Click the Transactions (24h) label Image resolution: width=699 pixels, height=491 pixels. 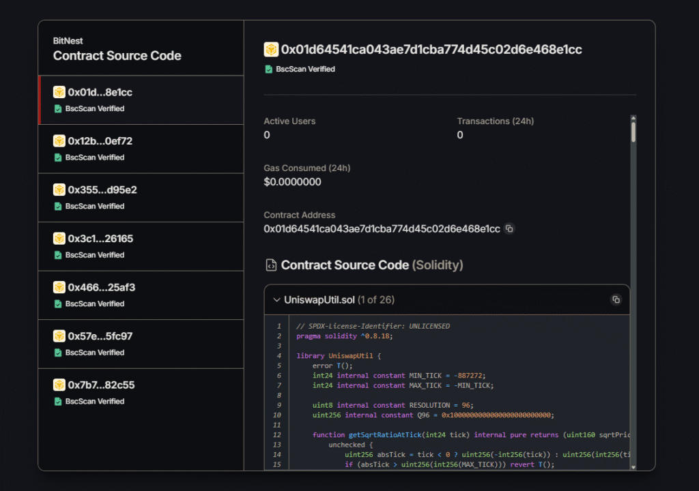(496, 121)
